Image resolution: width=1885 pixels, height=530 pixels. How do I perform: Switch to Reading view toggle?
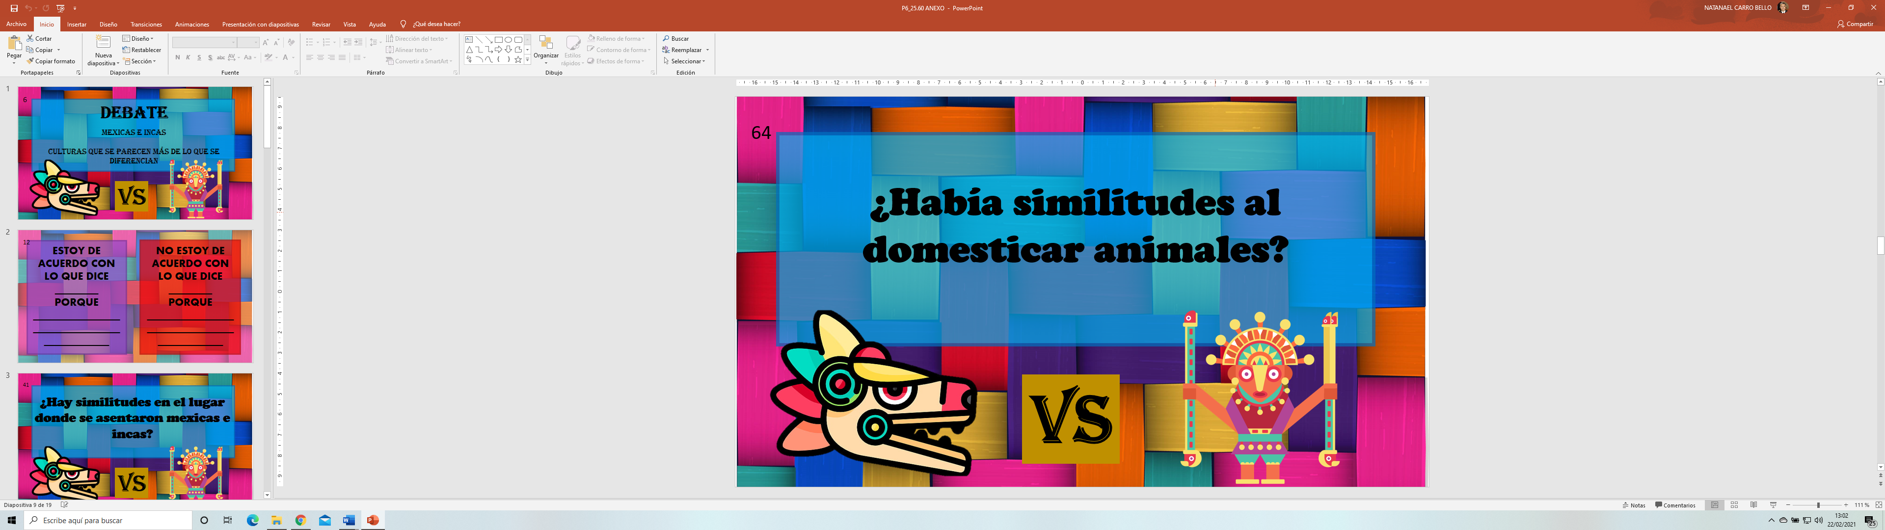click(1753, 505)
